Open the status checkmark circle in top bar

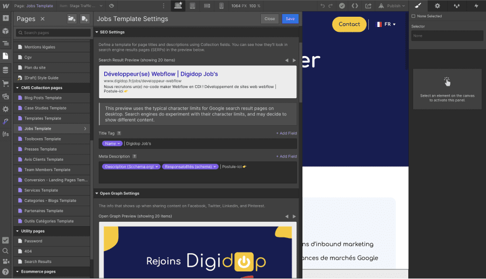tap(342, 5)
